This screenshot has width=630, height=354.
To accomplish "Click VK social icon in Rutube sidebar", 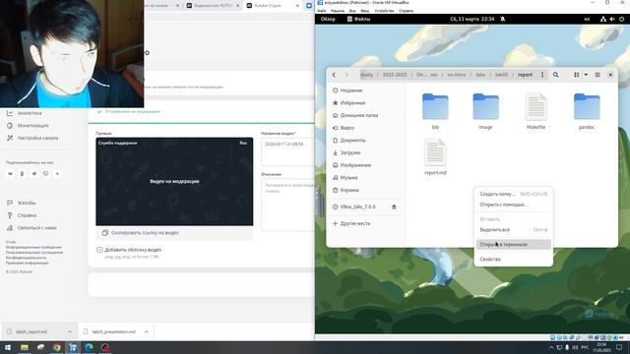I will 10,174.
